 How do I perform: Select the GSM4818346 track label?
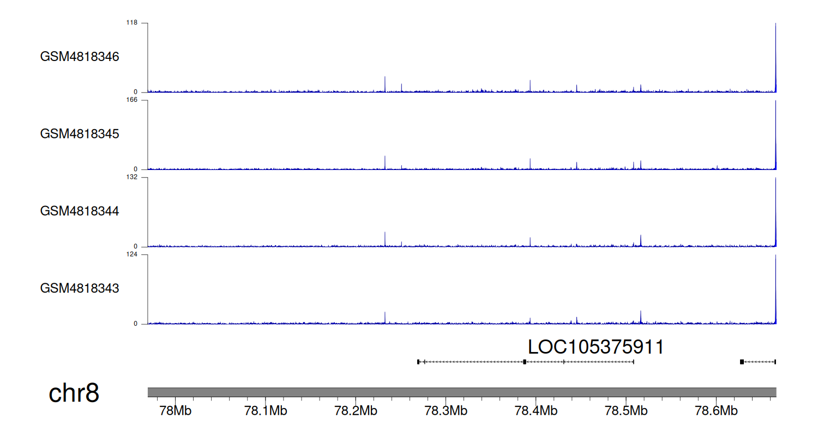(x=80, y=57)
